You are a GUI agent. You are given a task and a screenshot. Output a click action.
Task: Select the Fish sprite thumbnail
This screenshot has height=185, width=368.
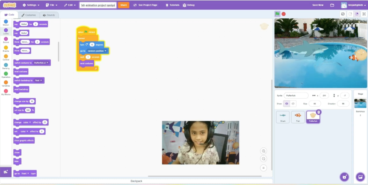298,117
